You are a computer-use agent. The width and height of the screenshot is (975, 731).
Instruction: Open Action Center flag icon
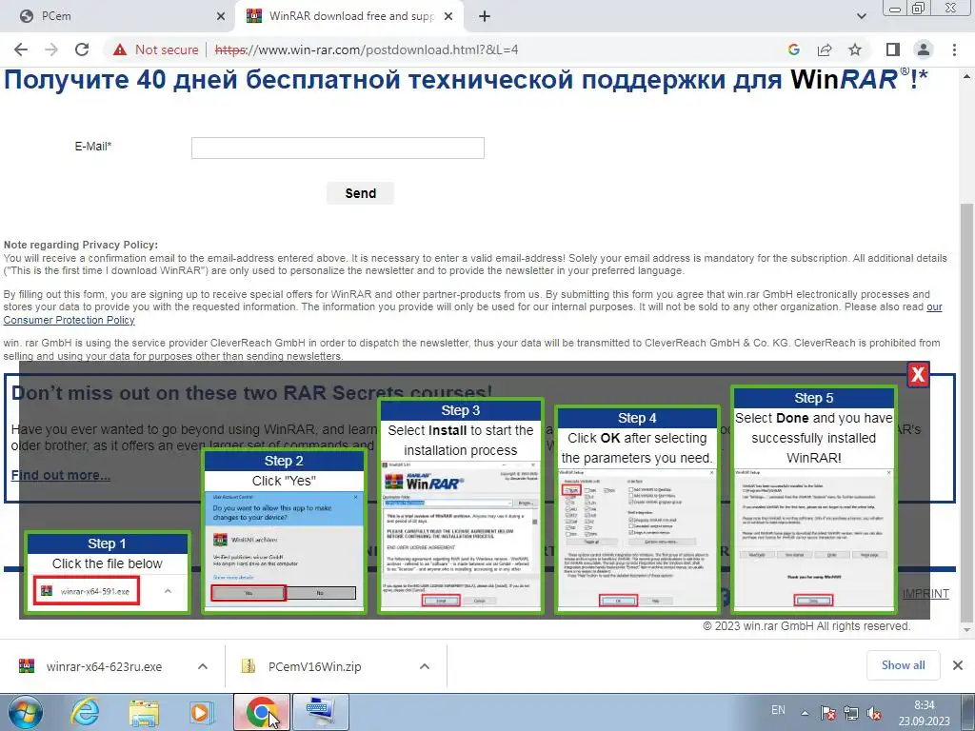coord(827,713)
